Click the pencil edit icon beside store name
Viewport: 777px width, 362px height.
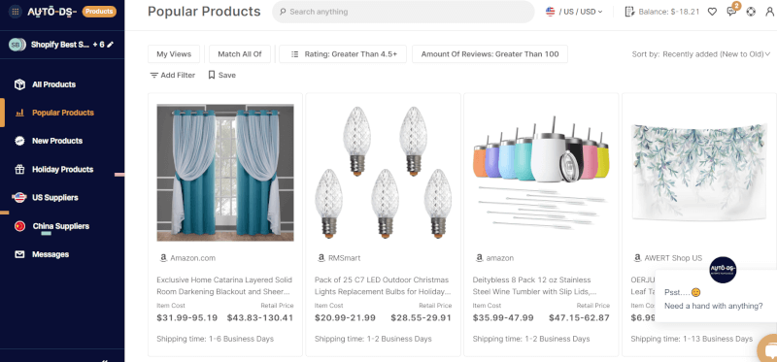[111, 45]
